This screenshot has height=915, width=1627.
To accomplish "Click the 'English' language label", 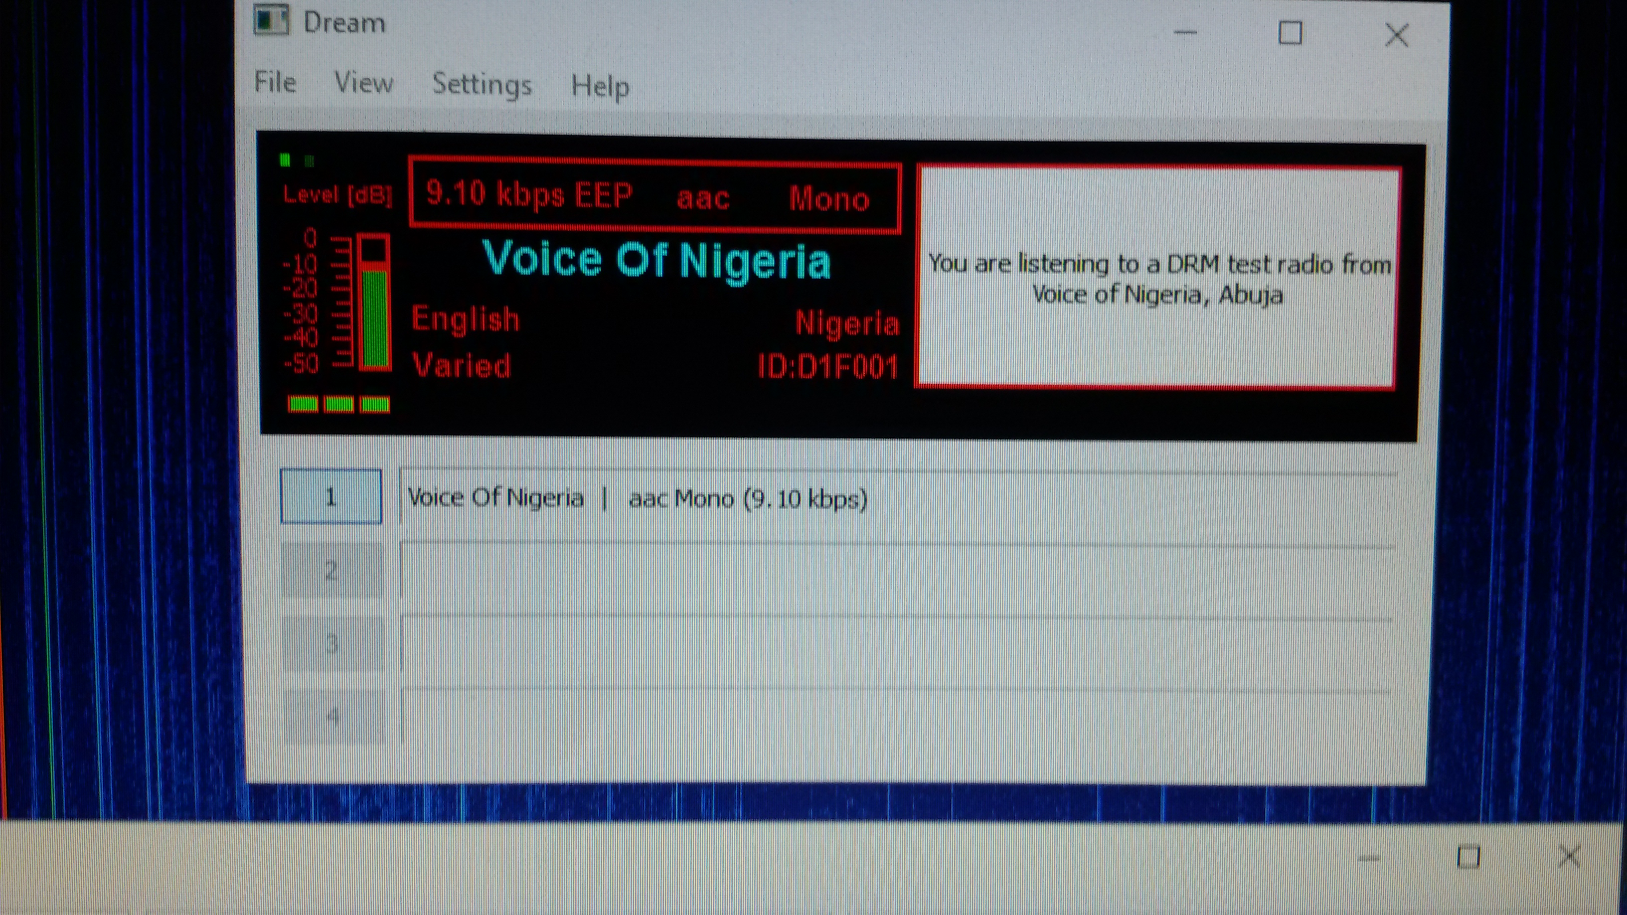I will 466,318.
